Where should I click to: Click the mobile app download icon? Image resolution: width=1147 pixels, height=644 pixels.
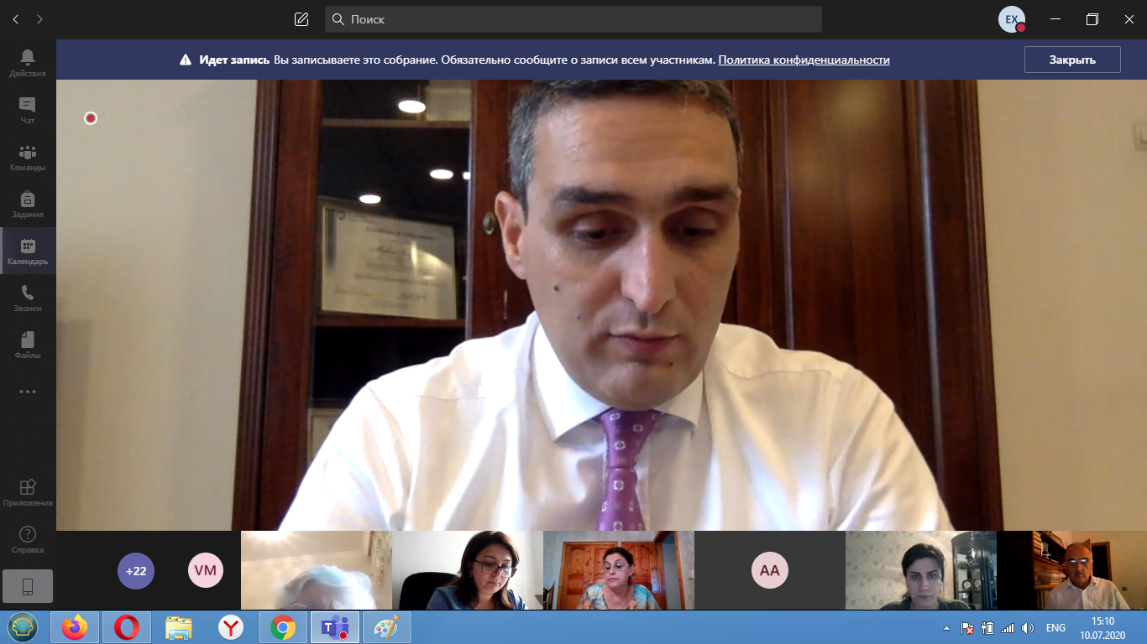[28, 586]
